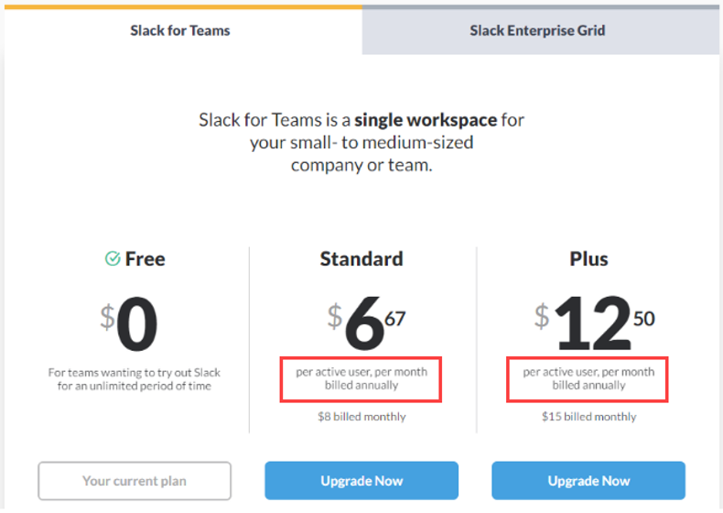Click the Free plan description text
723x513 pixels.
click(x=135, y=379)
